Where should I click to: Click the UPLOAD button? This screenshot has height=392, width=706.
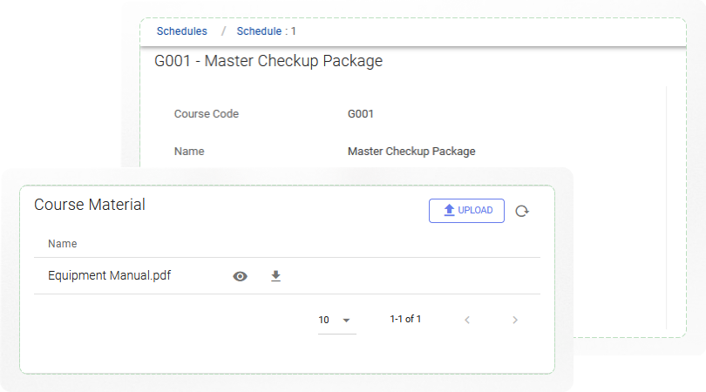466,211
